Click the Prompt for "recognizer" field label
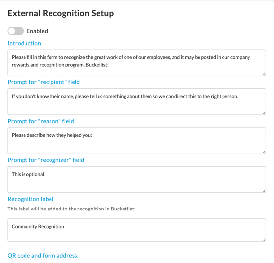Screen dimensions: 274x263 point(46,160)
